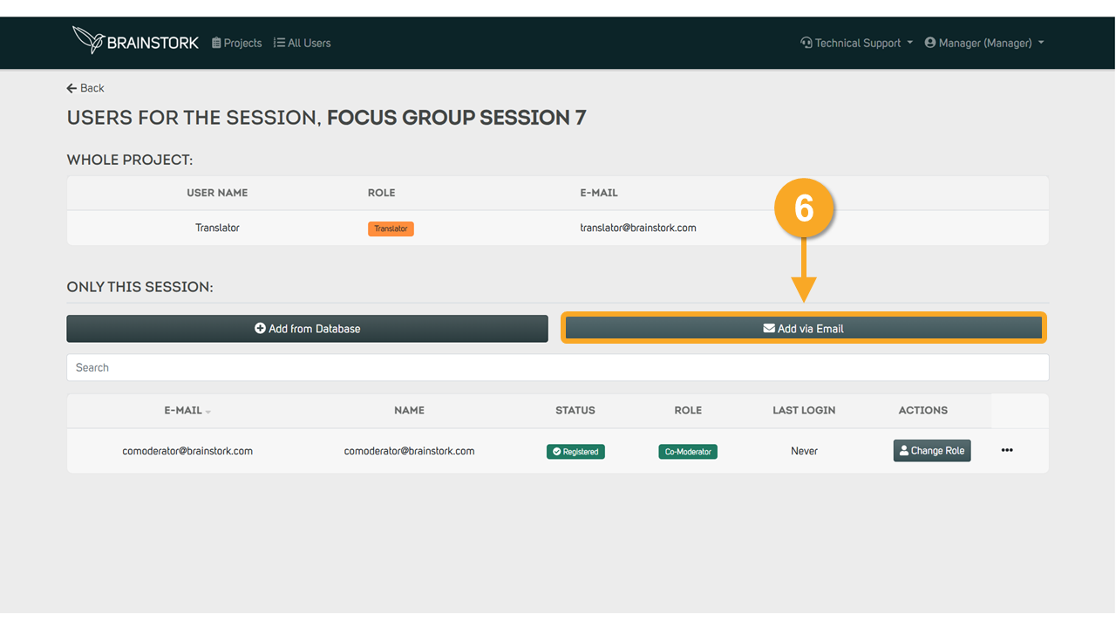Click the translator@brainstork.com email
Viewport: 1116px width, 628px height.
coord(638,228)
